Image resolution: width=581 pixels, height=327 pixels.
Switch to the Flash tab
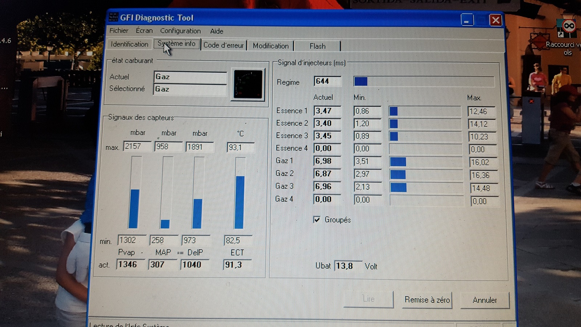point(317,46)
